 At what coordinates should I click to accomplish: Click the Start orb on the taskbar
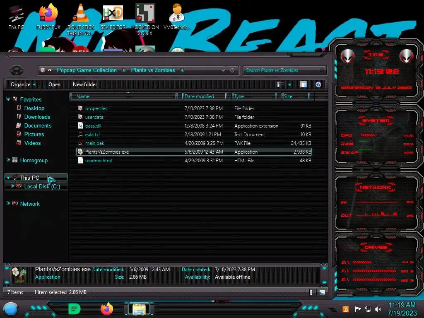point(11,309)
